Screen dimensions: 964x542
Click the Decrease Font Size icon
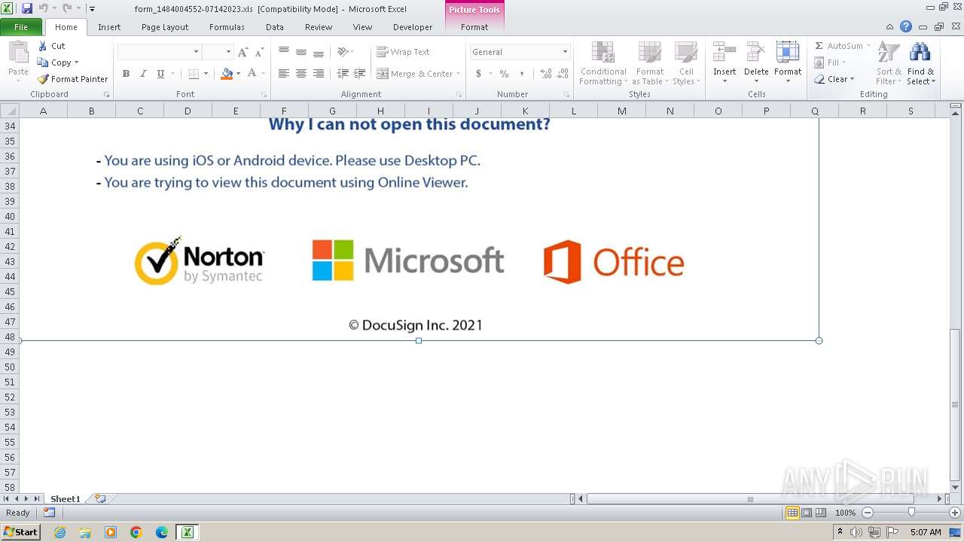coord(259,52)
